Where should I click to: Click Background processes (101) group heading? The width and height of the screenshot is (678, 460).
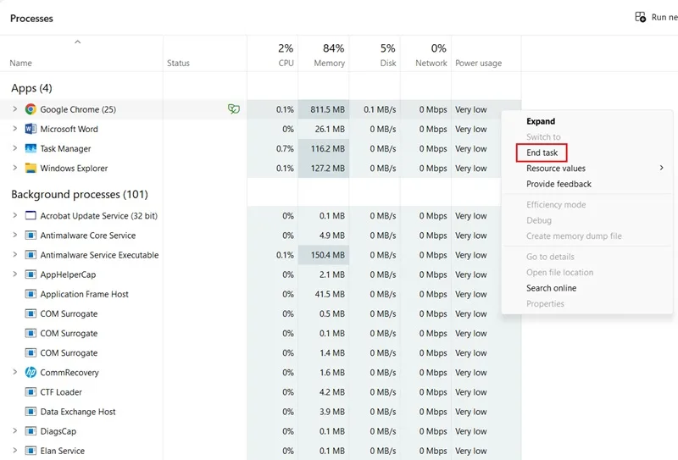point(80,195)
